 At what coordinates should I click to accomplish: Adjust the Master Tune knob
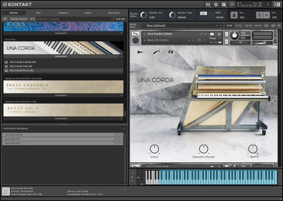[x=172, y=15]
